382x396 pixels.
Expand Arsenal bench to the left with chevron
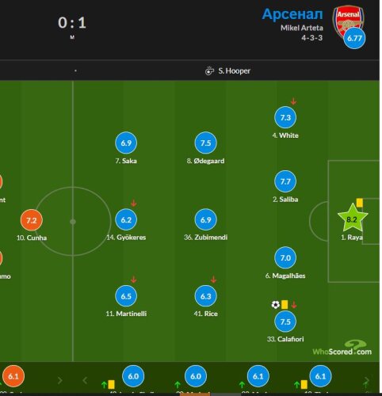[85, 380]
